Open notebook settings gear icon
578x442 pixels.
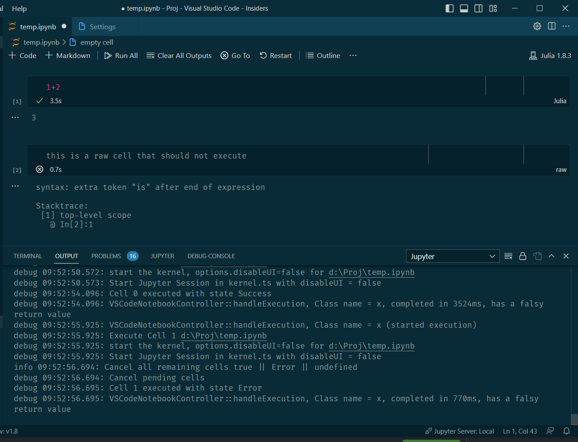(x=537, y=26)
